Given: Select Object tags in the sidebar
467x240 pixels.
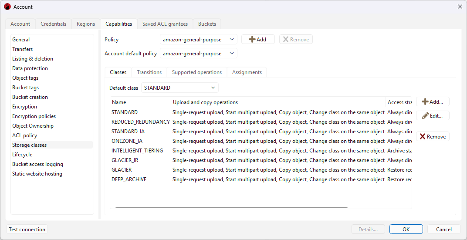Looking at the screenshot, I should pyautogui.click(x=52, y=78).
